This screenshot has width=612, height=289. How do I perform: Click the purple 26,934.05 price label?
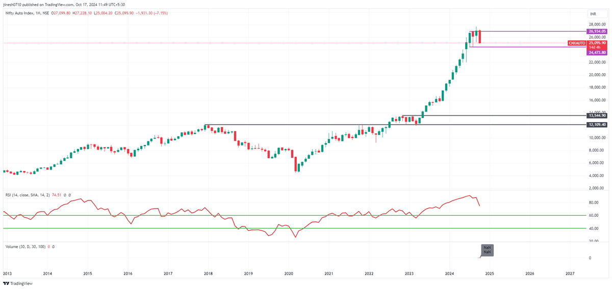597,31
